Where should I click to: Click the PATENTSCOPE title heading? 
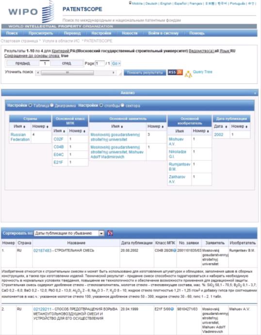pyautogui.click(x=82, y=9)
